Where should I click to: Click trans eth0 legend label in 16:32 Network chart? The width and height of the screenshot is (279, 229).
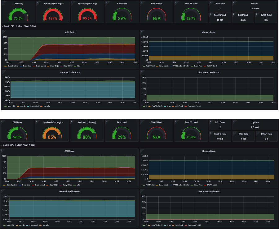point(34,106)
